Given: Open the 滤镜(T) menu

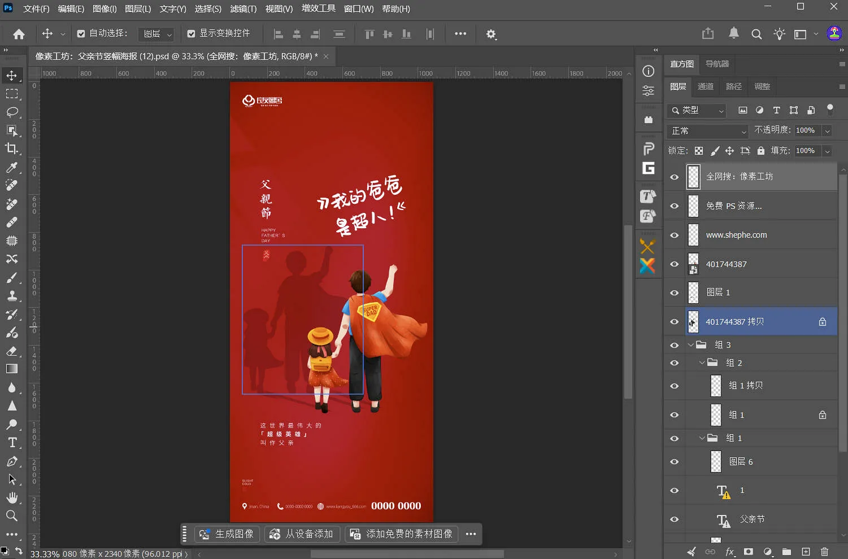Looking at the screenshot, I should click(243, 9).
